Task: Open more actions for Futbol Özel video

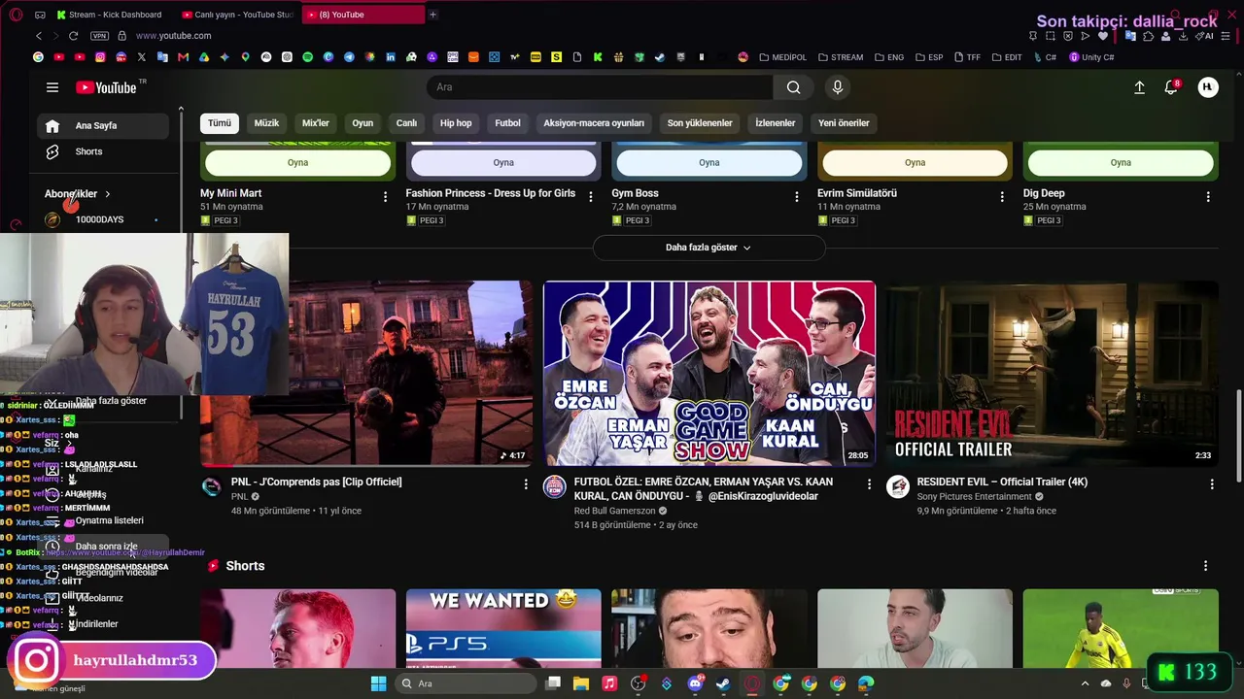Action: (x=869, y=483)
